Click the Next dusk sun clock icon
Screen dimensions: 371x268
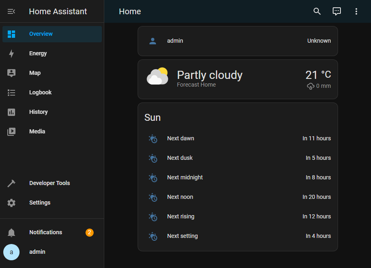pos(153,158)
